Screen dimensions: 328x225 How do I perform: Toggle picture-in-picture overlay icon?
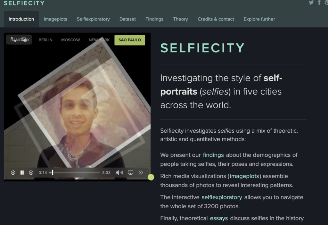(x=24, y=39)
